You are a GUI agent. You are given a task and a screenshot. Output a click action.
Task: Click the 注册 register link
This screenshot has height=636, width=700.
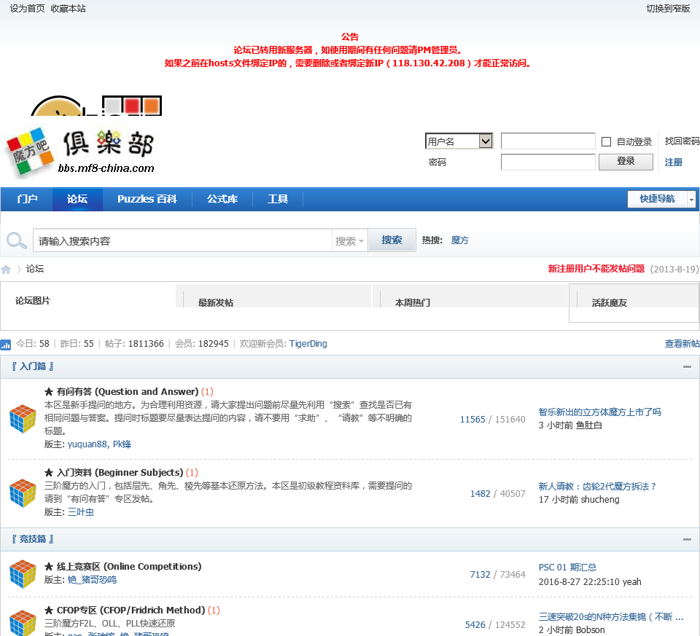click(673, 162)
